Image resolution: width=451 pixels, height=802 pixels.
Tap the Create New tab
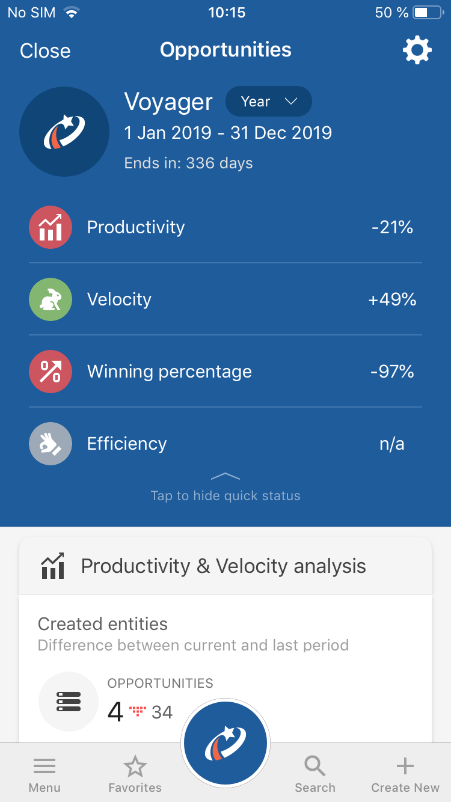pos(405,774)
